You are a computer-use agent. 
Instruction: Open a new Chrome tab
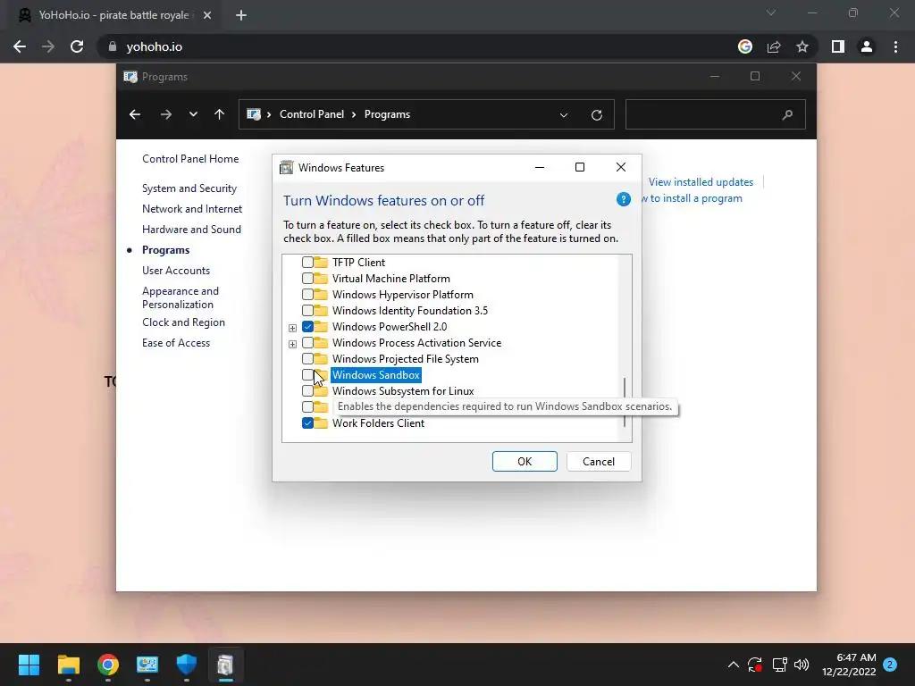click(x=241, y=15)
